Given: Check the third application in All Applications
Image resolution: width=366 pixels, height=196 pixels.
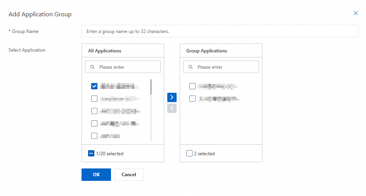Looking at the screenshot, I should tap(94, 111).
